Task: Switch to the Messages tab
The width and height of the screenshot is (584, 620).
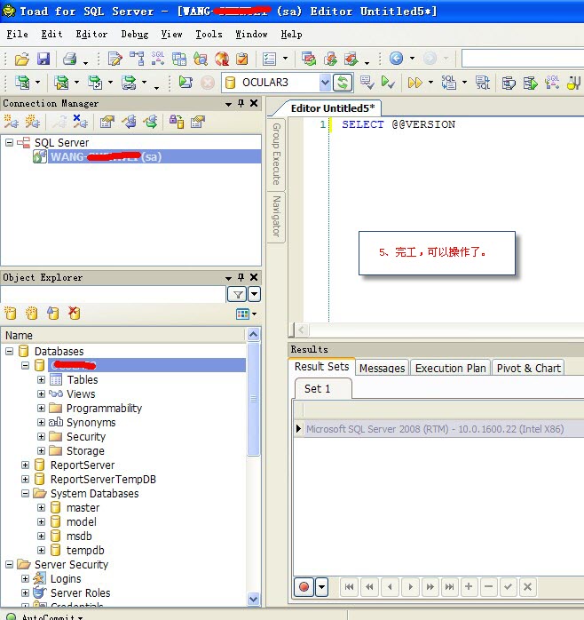Action: point(382,368)
